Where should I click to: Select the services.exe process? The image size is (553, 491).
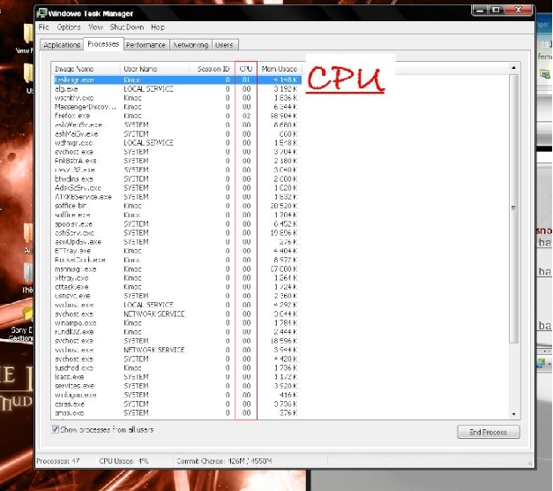coord(176,386)
